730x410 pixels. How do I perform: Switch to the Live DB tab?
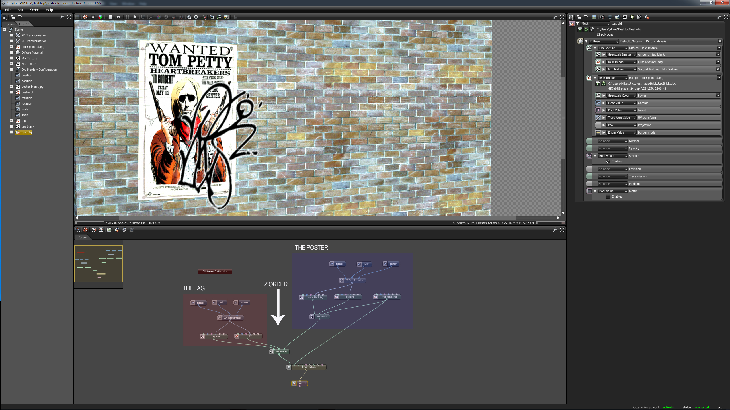[x=24, y=24]
